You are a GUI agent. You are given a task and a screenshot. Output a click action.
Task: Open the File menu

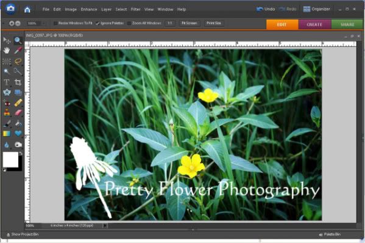(x=46, y=9)
